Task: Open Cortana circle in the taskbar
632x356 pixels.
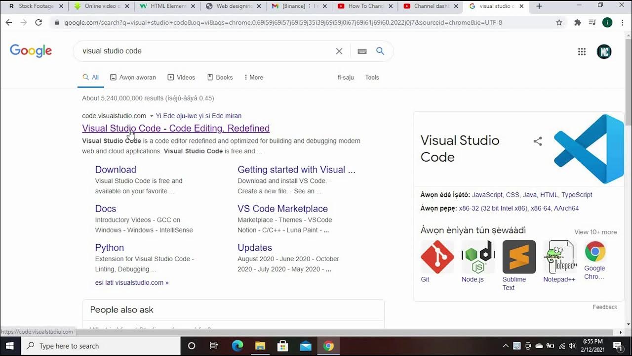Action: click(x=192, y=346)
